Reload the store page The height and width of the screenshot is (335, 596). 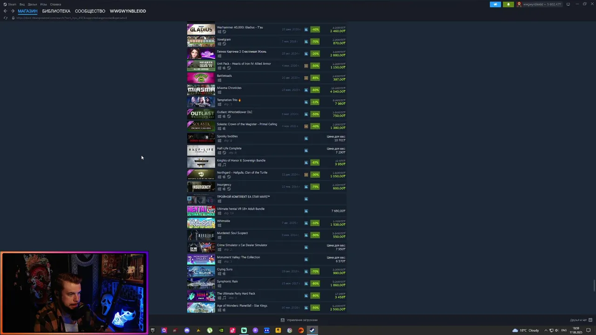(x=5, y=18)
